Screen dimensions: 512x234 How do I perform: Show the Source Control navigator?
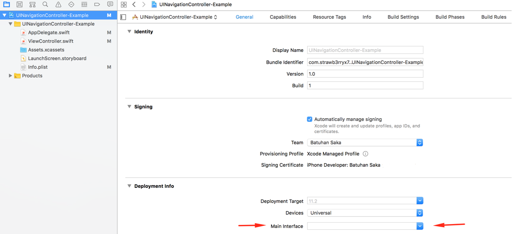(x=19, y=4)
